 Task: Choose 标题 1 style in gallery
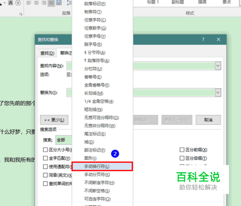pyautogui.click(x=153, y=2)
